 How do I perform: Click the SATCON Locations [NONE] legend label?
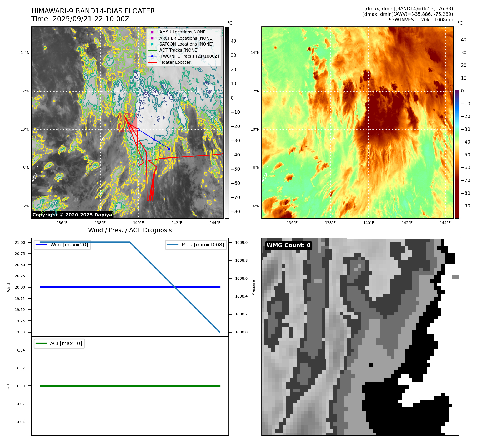[x=186, y=44]
